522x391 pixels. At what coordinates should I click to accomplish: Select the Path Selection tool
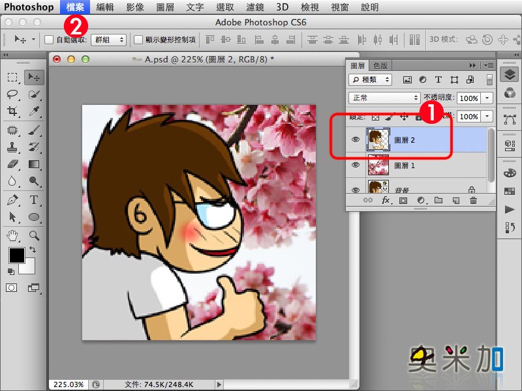(12, 217)
